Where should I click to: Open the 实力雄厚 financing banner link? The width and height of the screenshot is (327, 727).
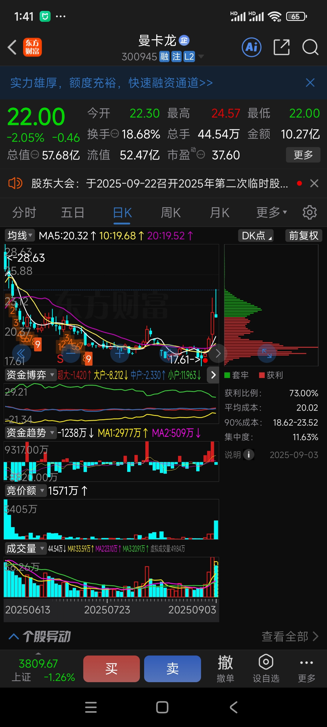(111, 83)
